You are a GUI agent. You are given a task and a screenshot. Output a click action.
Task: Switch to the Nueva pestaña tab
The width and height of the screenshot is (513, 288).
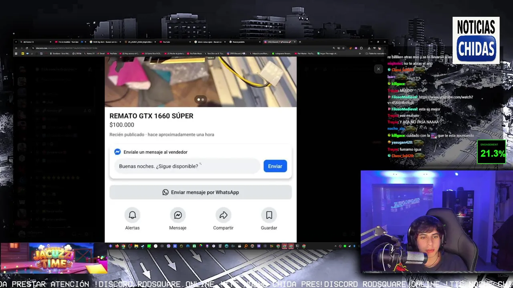[244, 42]
